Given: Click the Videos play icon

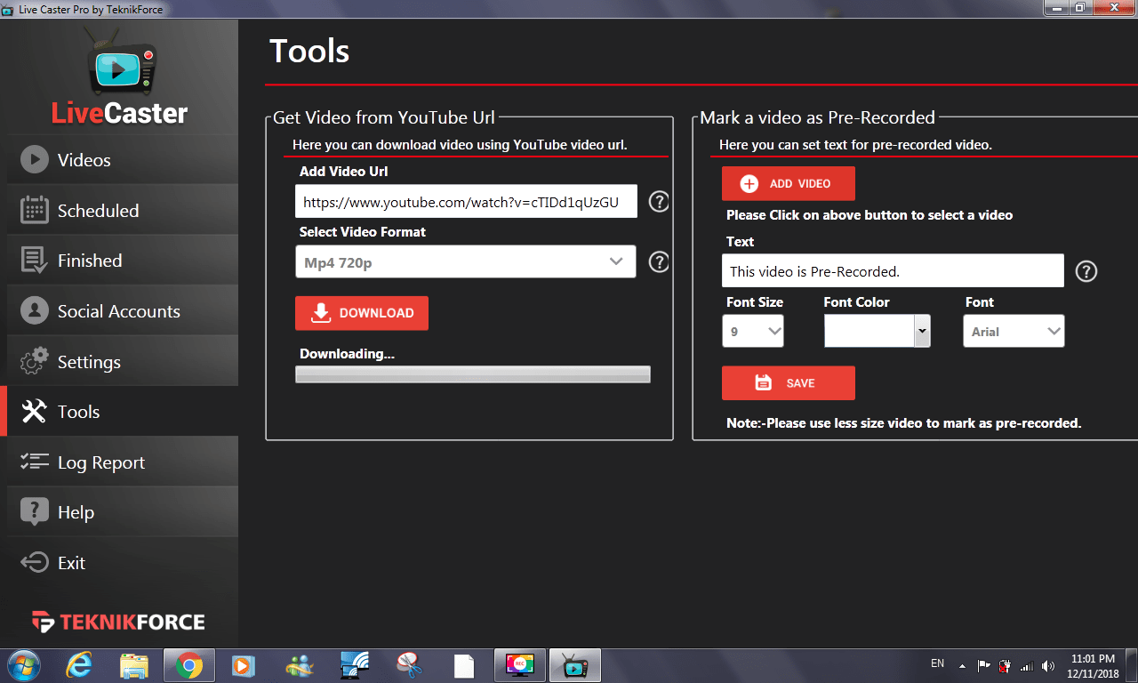Looking at the screenshot, I should point(35,160).
